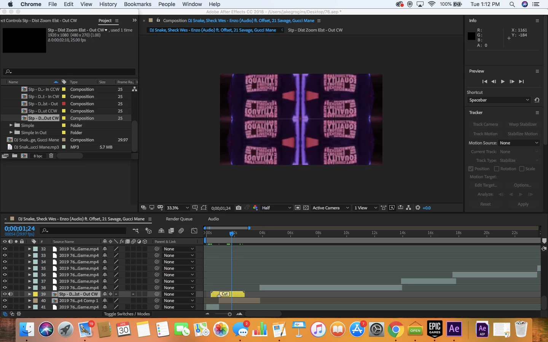Image resolution: width=548 pixels, height=342 pixels.
Task: Switch to the Render Queue tab
Action: pyautogui.click(x=179, y=219)
